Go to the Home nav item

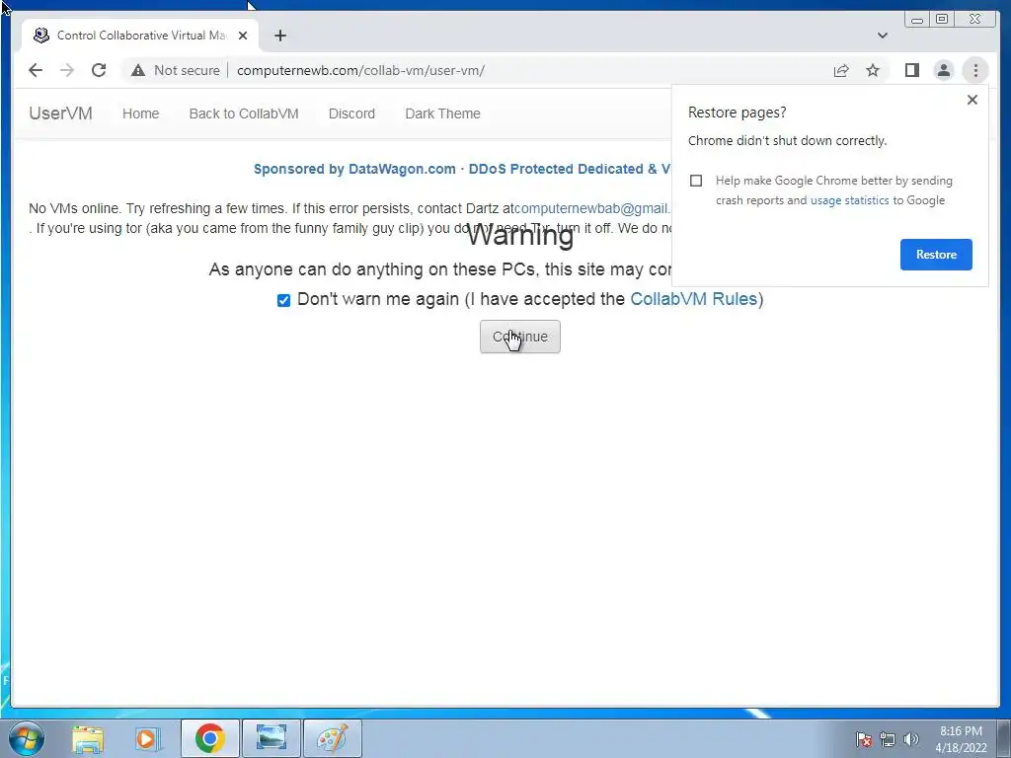140,114
